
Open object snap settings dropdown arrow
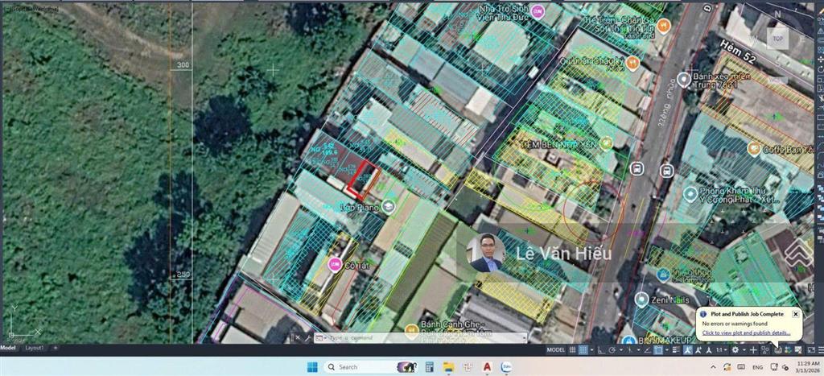tap(667, 349)
